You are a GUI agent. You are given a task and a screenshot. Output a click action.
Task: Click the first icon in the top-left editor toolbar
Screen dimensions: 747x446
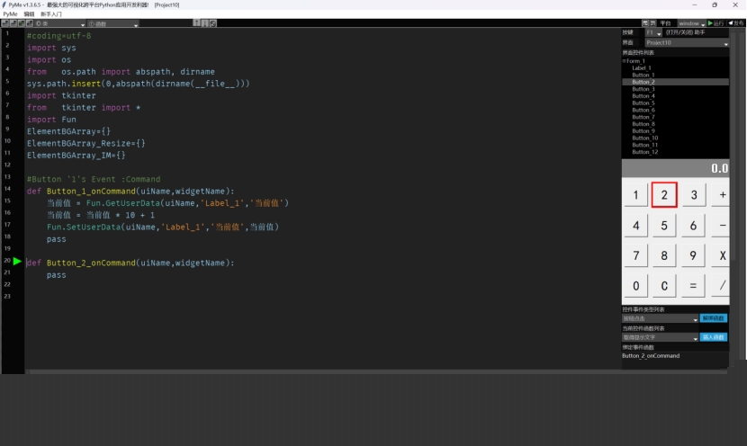pos(6,23)
